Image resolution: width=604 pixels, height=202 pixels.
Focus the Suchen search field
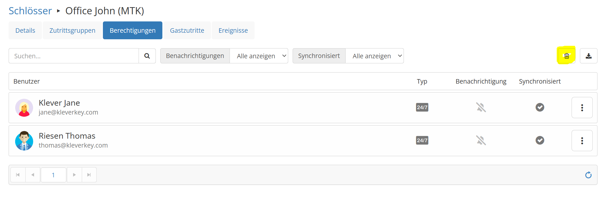point(74,56)
